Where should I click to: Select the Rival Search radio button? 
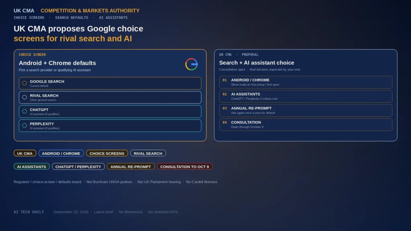click(24, 97)
